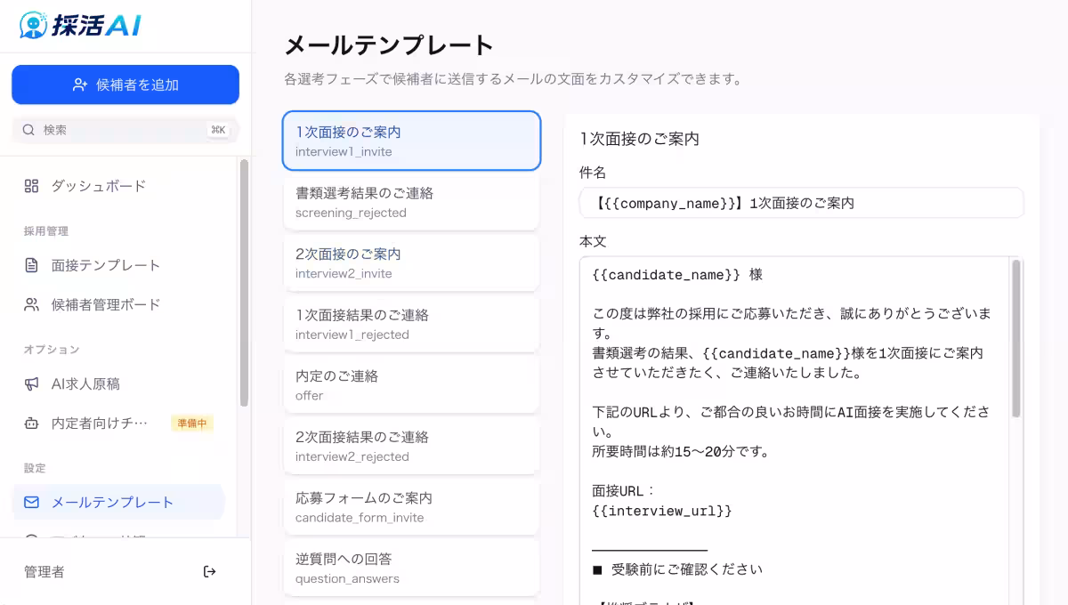This screenshot has width=1068, height=605.
Task: Click the 件名 subject input field
Action: 801,203
